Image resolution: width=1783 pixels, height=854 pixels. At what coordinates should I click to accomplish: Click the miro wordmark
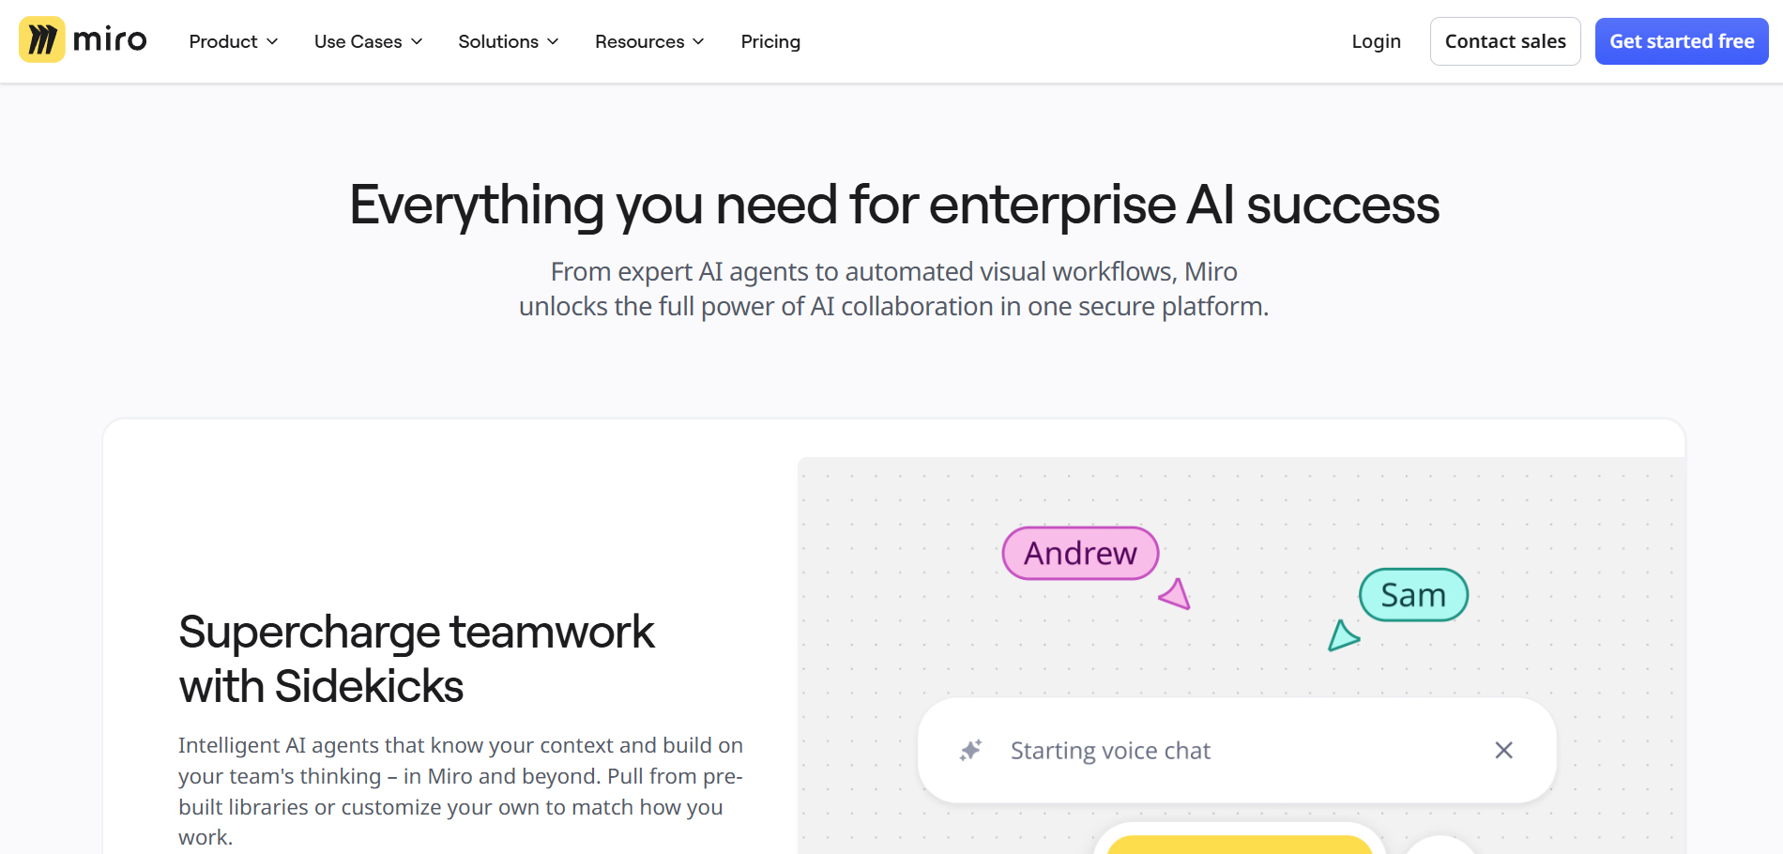pos(110,40)
